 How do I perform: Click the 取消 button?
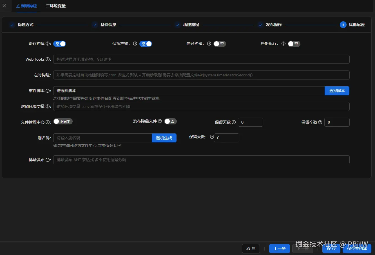(251, 249)
